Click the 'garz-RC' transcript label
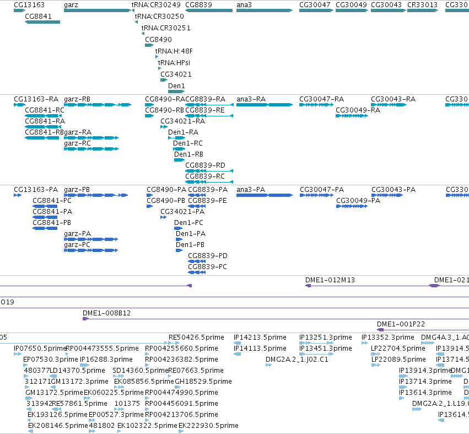 (x=77, y=143)
